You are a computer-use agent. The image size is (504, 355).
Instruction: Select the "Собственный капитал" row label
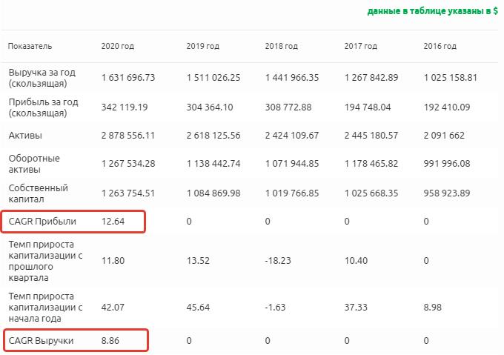coord(37,194)
